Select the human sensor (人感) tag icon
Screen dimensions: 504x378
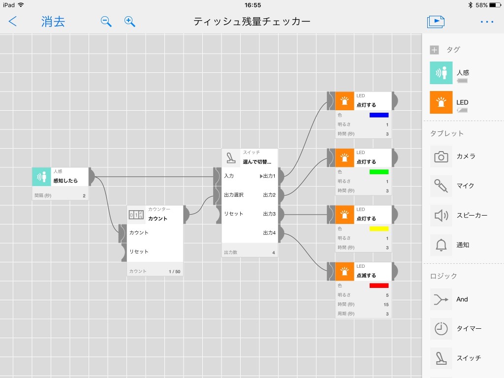click(441, 73)
